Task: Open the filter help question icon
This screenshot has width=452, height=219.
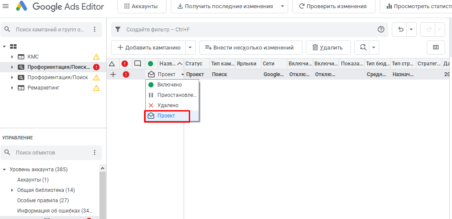Action: click(x=381, y=29)
